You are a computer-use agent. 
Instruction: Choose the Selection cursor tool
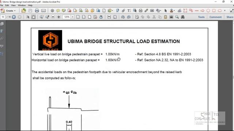click(x=28, y=17)
